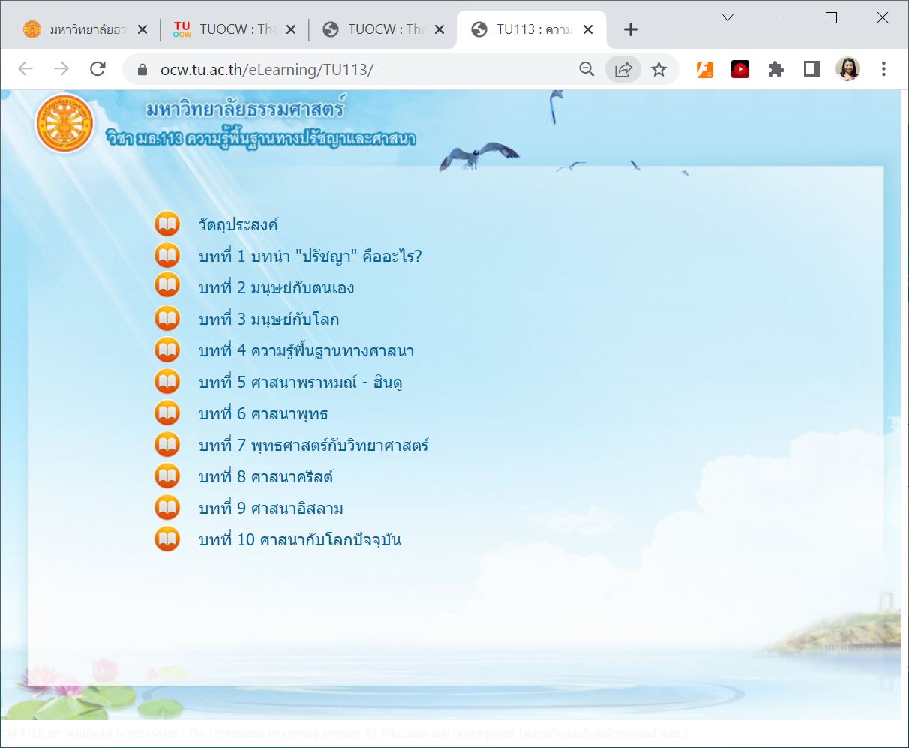Viewport: 909px width, 748px height.
Task: Open บทที่ 10 ศาสนากับโลกปัจจุบัน link
Action: tap(299, 540)
